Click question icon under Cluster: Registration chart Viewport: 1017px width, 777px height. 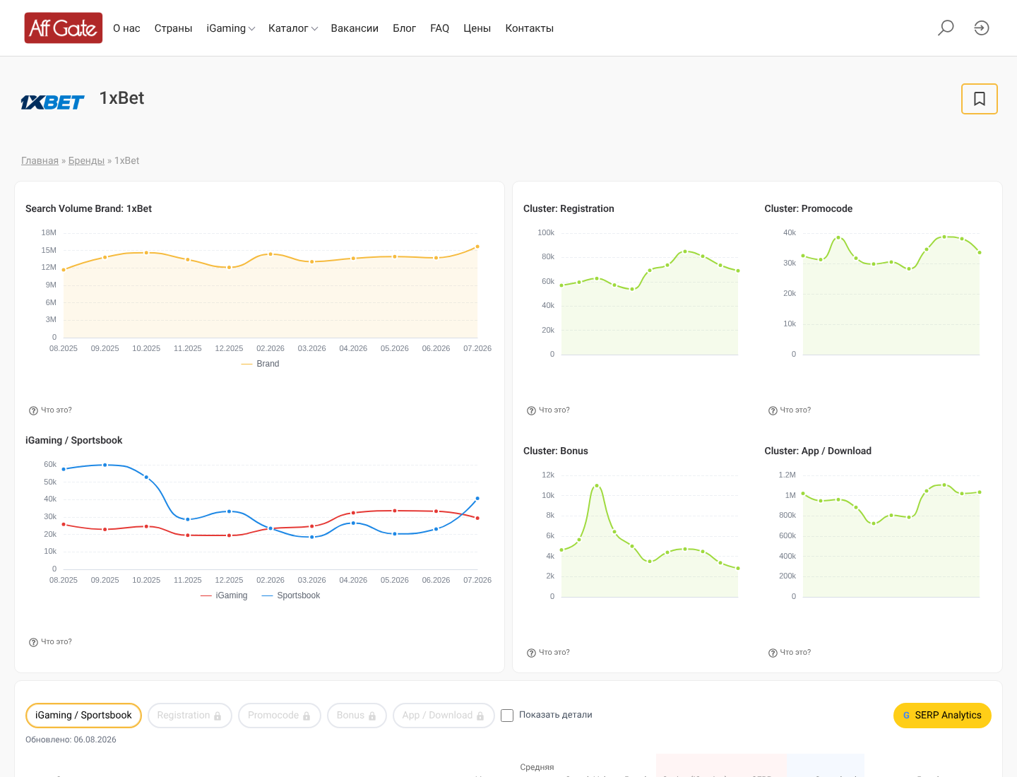[x=531, y=410]
